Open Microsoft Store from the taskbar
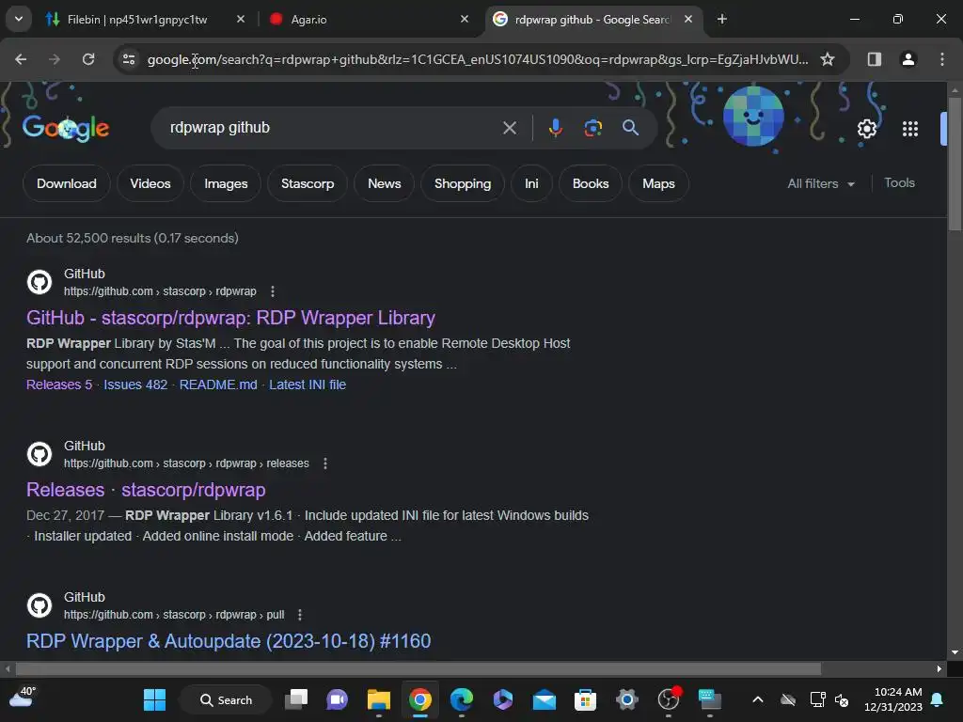The image size is (963, 722). [585, 699]
